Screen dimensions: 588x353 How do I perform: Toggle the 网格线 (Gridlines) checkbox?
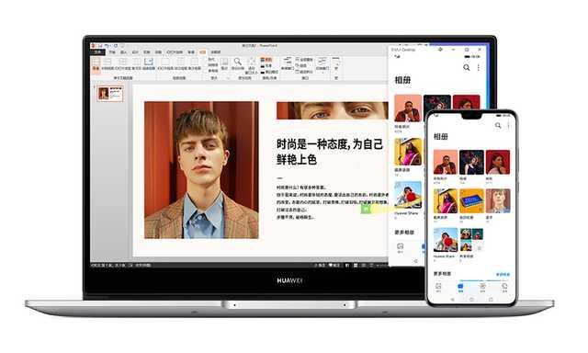point(213,64)
